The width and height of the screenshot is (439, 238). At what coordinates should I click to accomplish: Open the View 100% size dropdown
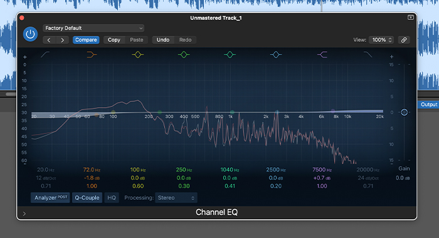(381, 40)
